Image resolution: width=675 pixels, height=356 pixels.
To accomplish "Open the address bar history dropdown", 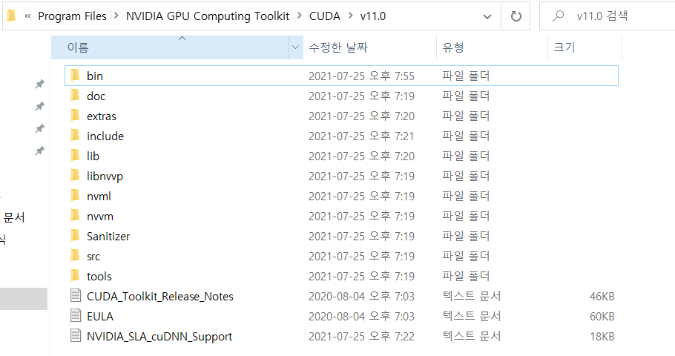I will [487, 16].
